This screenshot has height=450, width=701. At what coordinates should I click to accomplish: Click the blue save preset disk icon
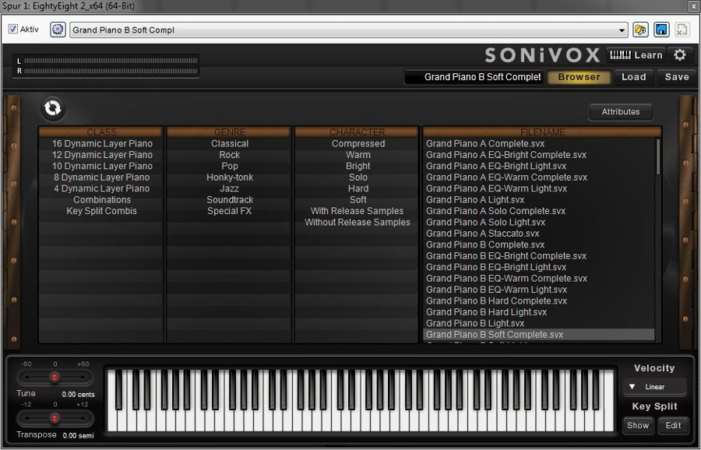coord(661,30)
